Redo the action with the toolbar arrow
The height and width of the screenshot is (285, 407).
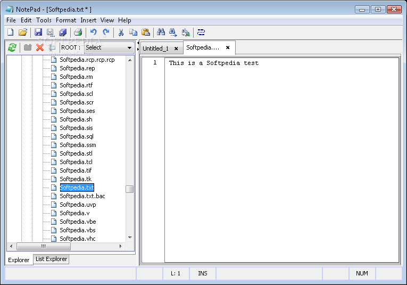point(106,32)
